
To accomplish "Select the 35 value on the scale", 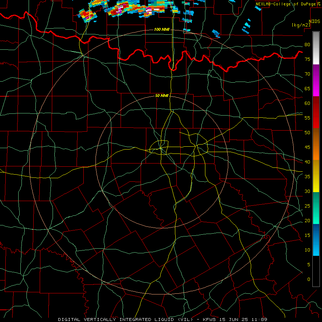I will [307, 176].
